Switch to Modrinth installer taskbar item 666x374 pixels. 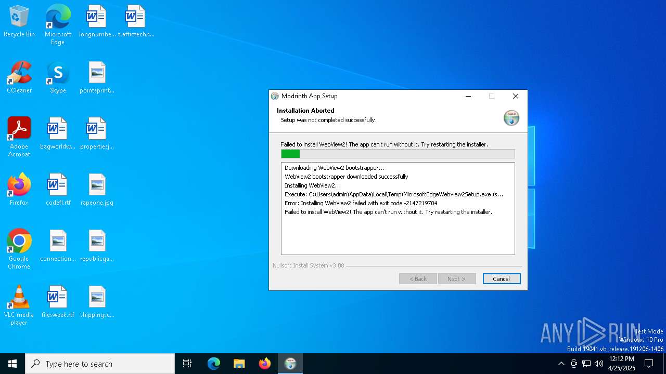tap(290, 364)
